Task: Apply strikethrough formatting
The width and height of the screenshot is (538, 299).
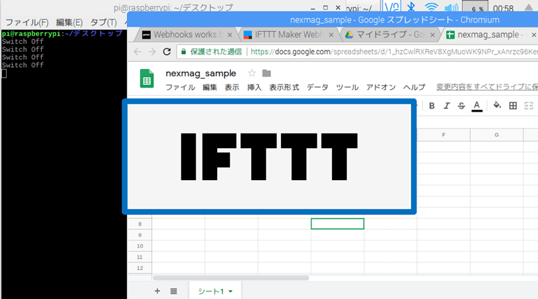Action: pyautogui.click(x=462, y=106)
